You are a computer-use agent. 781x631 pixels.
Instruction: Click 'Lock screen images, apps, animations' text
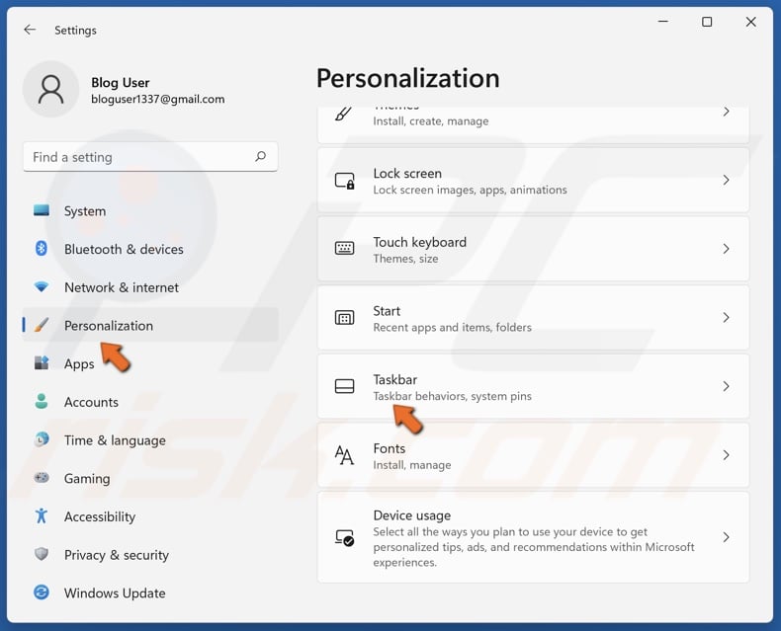(471, 190)
